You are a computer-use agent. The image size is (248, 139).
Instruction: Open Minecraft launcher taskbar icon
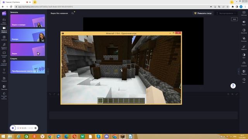tap(122, 136)
